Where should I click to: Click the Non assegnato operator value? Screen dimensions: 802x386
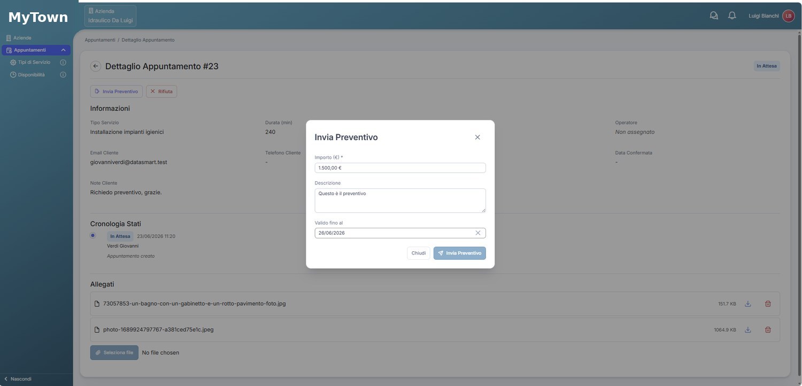(635, 132)
